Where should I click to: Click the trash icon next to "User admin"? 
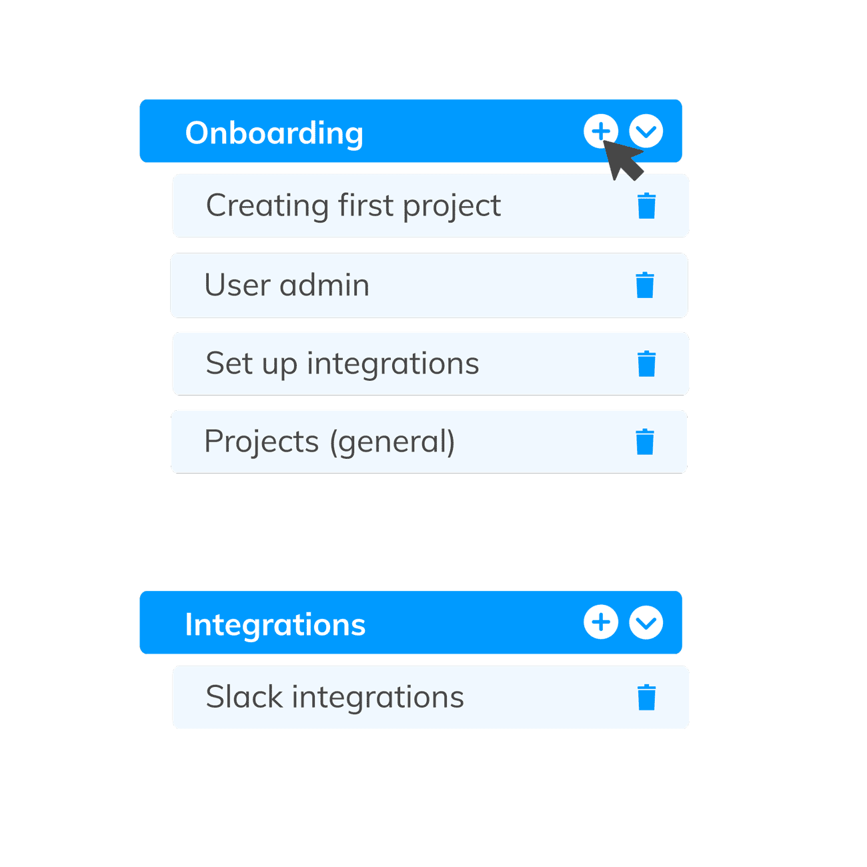[645, 285]
